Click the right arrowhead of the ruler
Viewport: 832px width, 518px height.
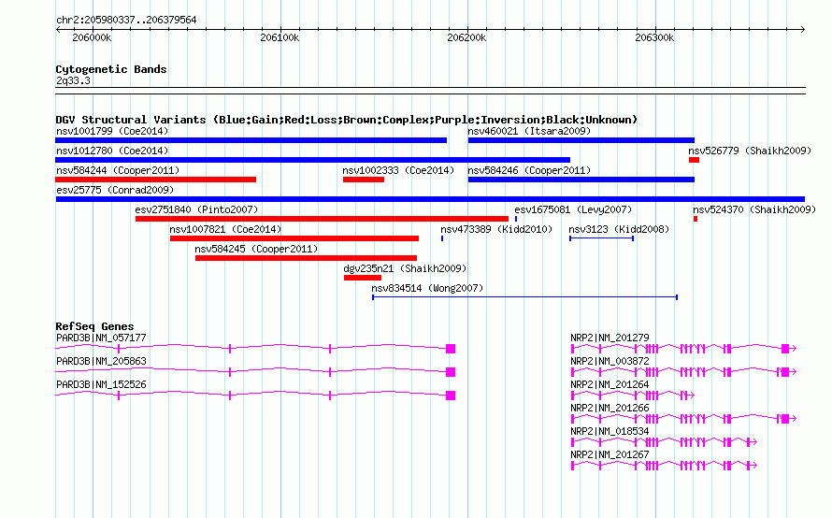coord(802,29)
